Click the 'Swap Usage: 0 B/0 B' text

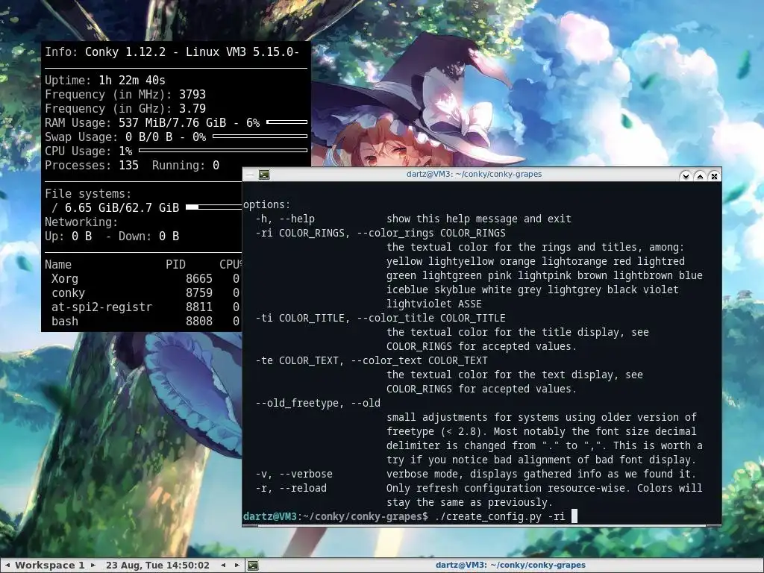pos(109,137)
